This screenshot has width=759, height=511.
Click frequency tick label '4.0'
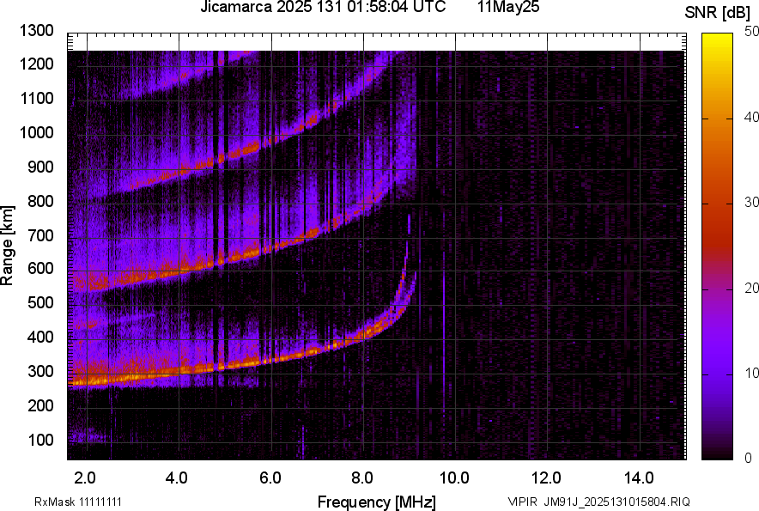coord(177,478)
